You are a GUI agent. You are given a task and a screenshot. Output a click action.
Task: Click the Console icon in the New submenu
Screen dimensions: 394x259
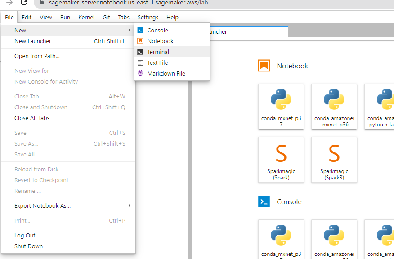point(140,31)
